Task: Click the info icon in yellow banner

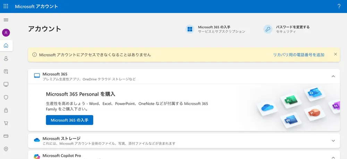Action: [x=34, y=54]
